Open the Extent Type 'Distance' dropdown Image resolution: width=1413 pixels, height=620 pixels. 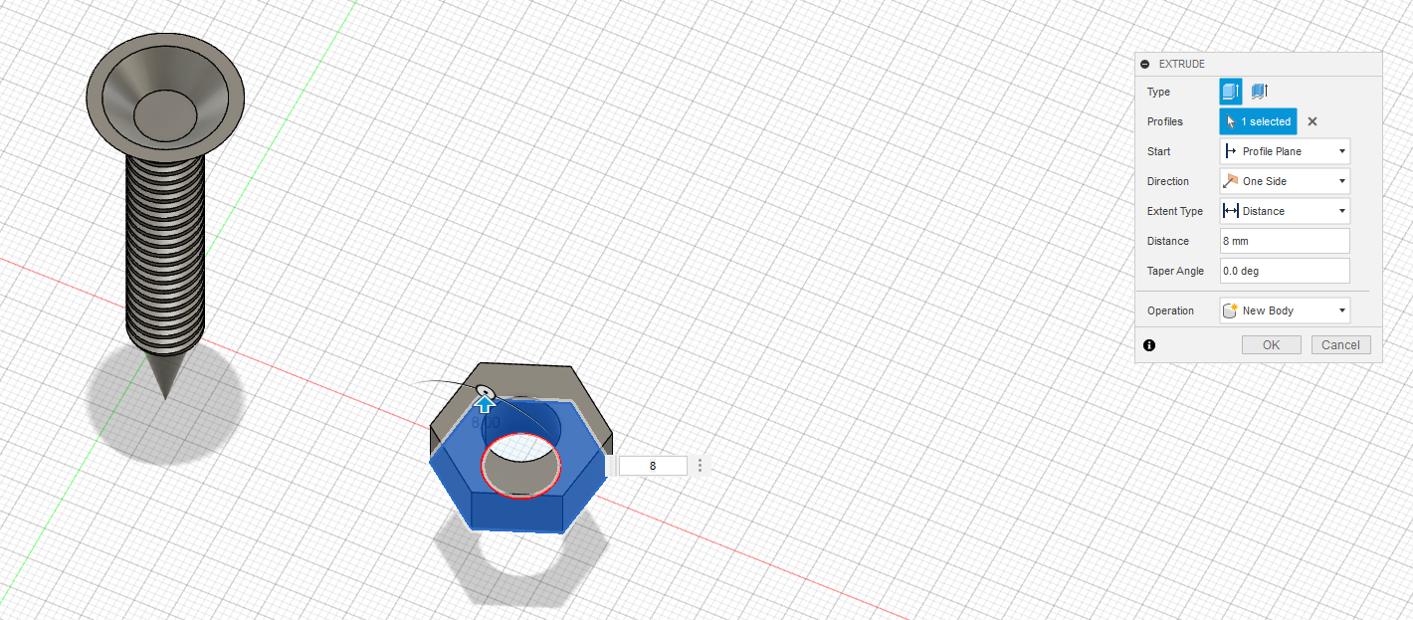tap(1285, 211)
